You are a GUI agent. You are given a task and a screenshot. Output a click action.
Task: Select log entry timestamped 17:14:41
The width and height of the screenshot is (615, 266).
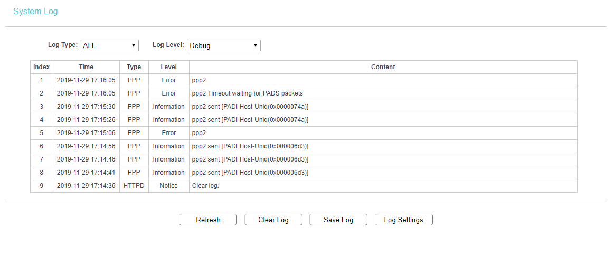coord(86,173)
